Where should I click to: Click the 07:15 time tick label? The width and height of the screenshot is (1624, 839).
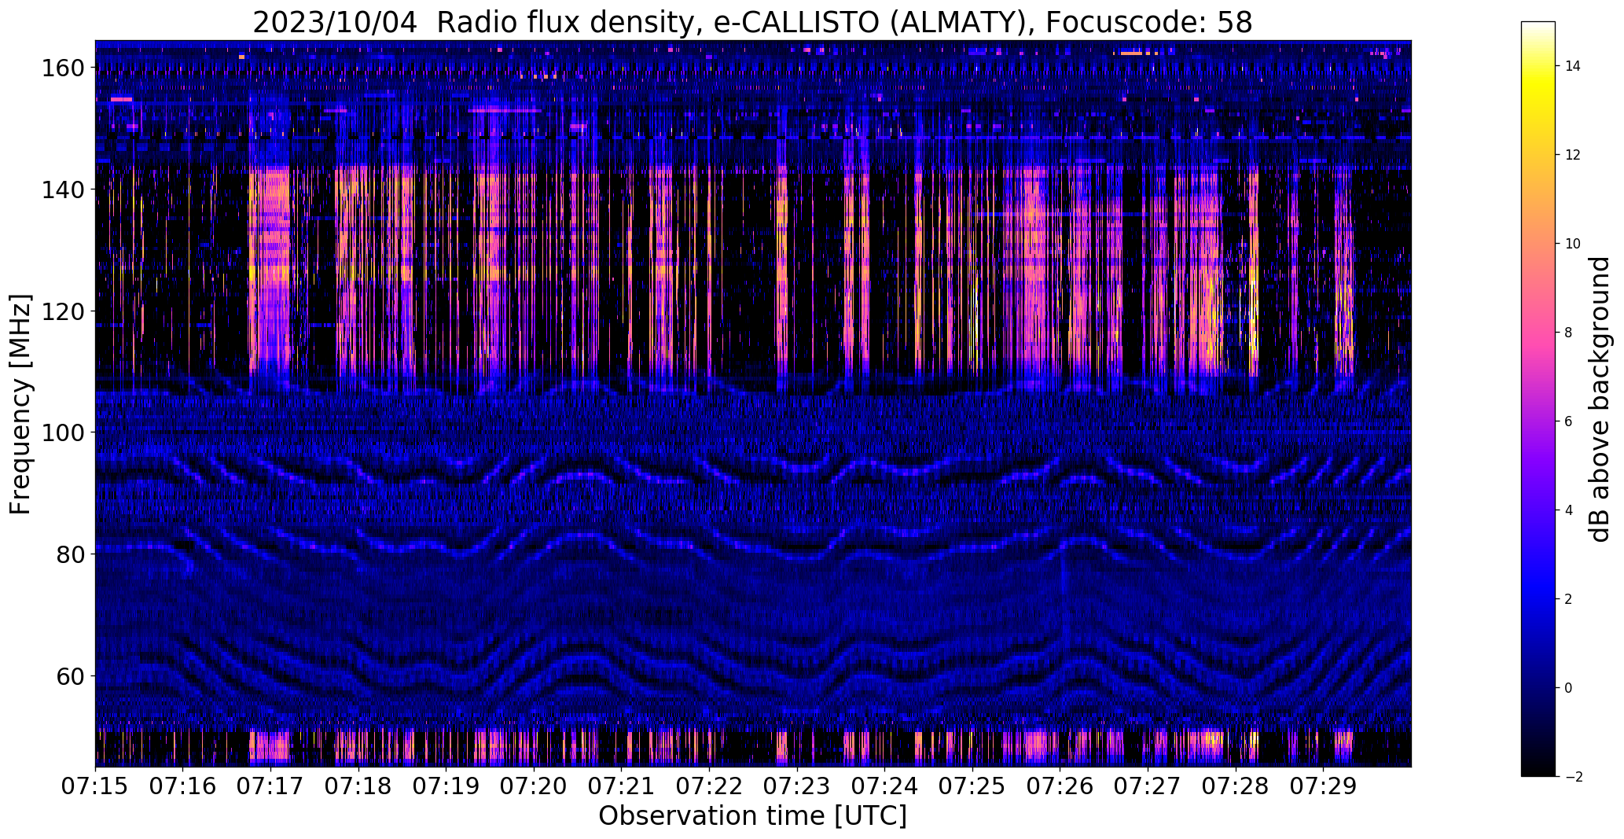(95, 786)
